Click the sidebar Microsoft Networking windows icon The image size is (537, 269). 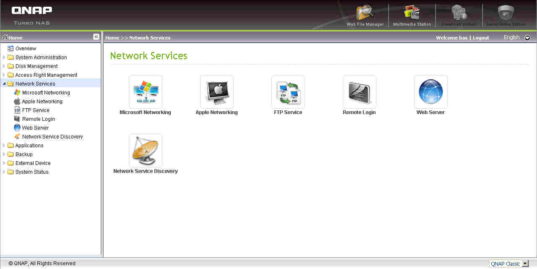pyautogui.click(x=17, y=92)
